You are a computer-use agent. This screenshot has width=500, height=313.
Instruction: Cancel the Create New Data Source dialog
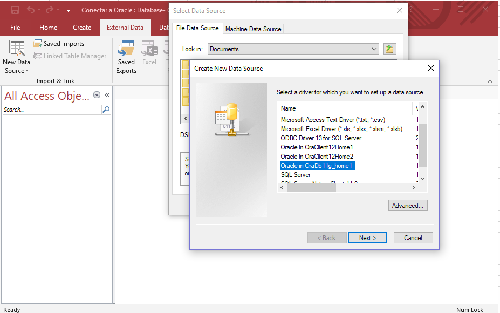pos(413,238)
